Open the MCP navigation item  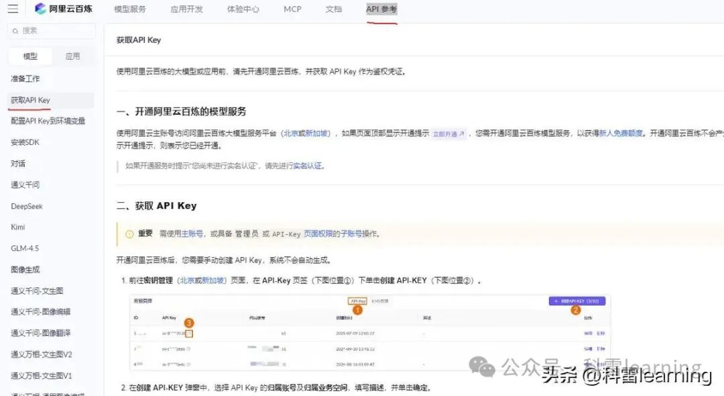tap(292, 9)
